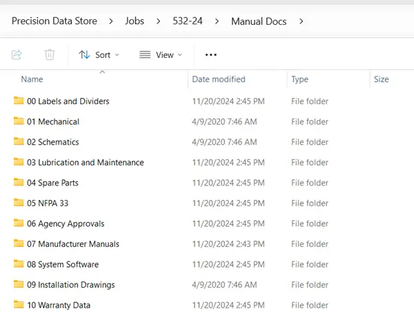Expand chevron after Precision Data Store
Viewport: 414px width, 329px height.
(x=111, y=21)
